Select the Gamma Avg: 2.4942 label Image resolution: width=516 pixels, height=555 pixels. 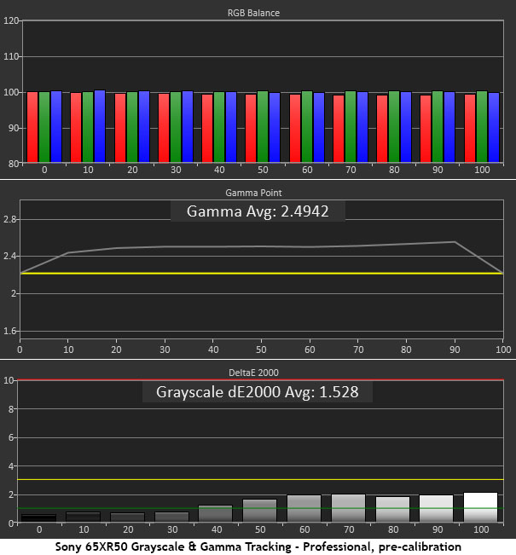click(x=258, y=211)
